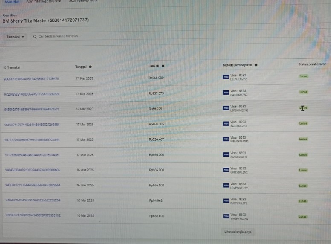Open transaction ID starting with 9424814
The image size is (331, 244).
point(32,216)
